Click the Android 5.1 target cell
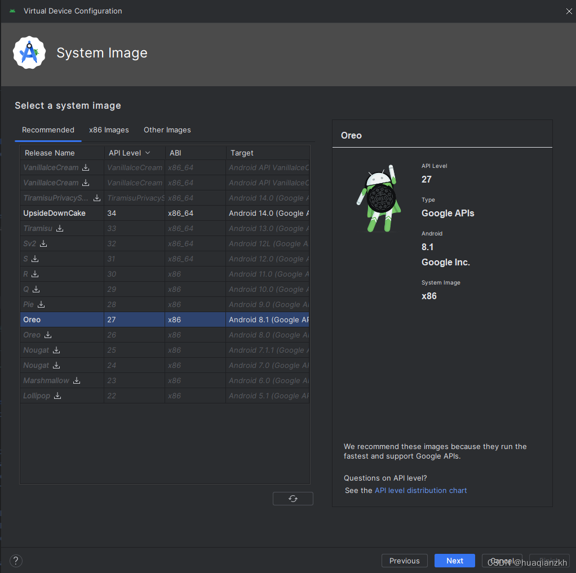This screenshot has width=576, height=573. tap(268, 396)
